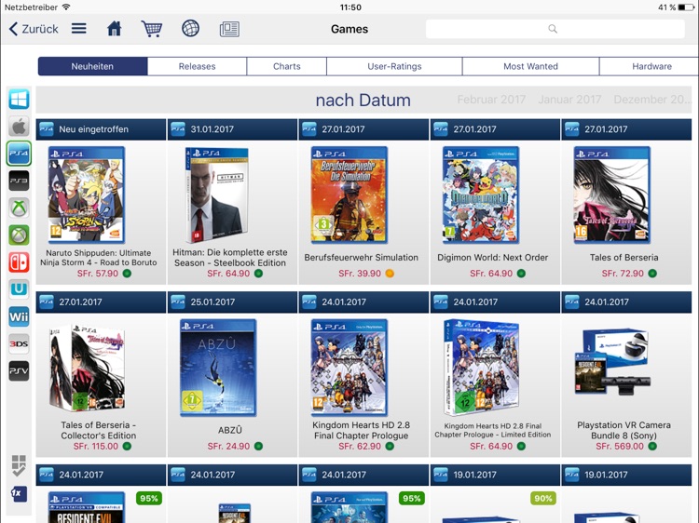Click the globe language icon
The height and width of the screenshot is (523, 699).
190,29
